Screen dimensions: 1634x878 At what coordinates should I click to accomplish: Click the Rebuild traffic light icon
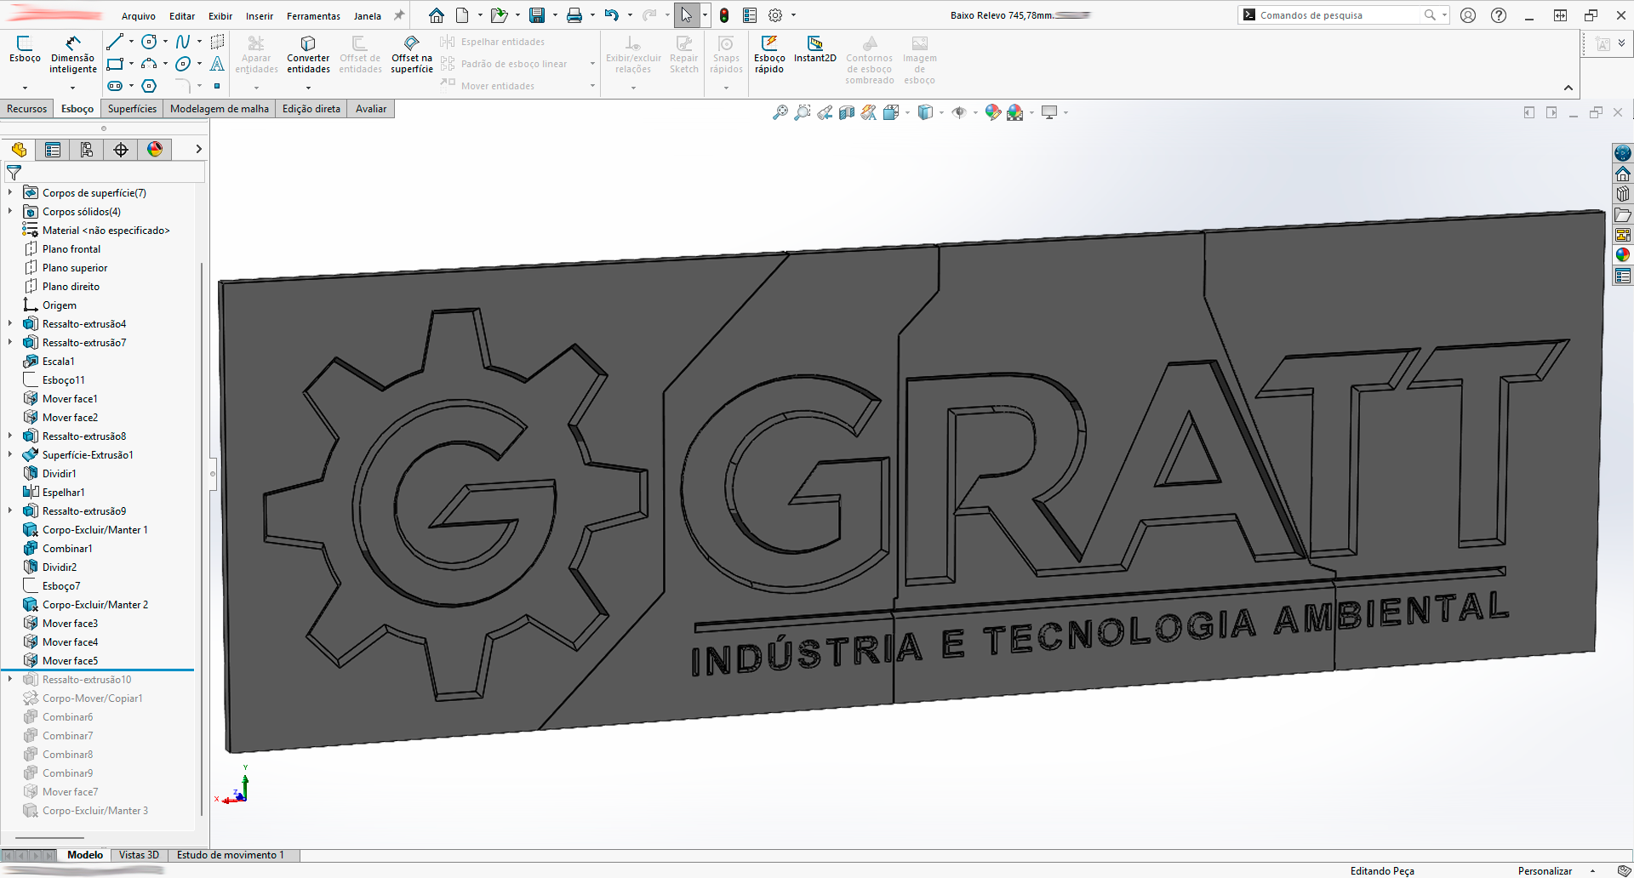tap(724, 15)
